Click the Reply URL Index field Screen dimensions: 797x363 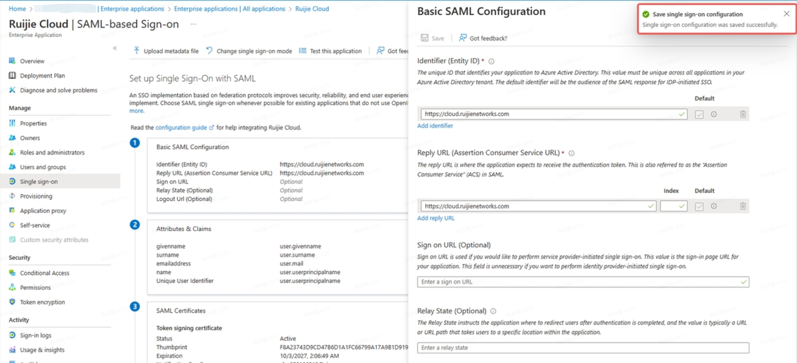[670, 206]
